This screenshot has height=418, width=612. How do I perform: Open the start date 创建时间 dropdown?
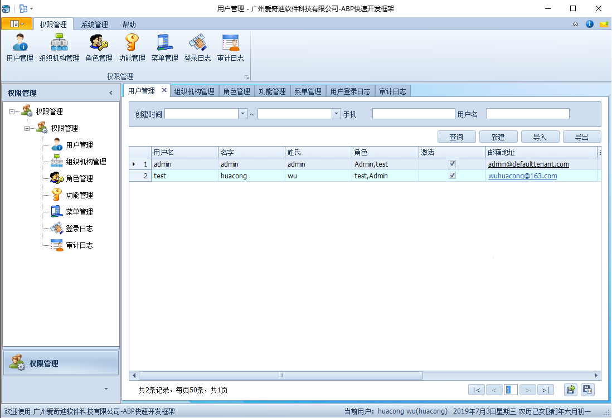[x=243, y=114]
